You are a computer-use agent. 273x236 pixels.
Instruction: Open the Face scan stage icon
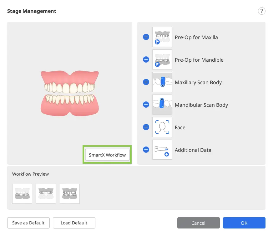162,127
